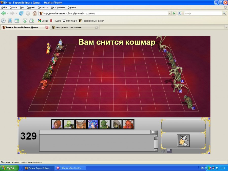Open the Правка menu
This screenshot has width=228, height=171.
click(x=13, y=7)
